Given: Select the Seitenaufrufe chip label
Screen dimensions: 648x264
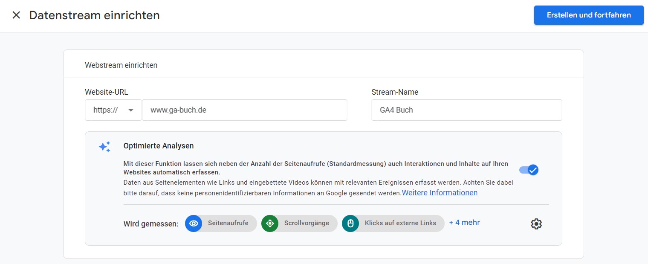Looking at the screenshot, I should coord(228,223).
